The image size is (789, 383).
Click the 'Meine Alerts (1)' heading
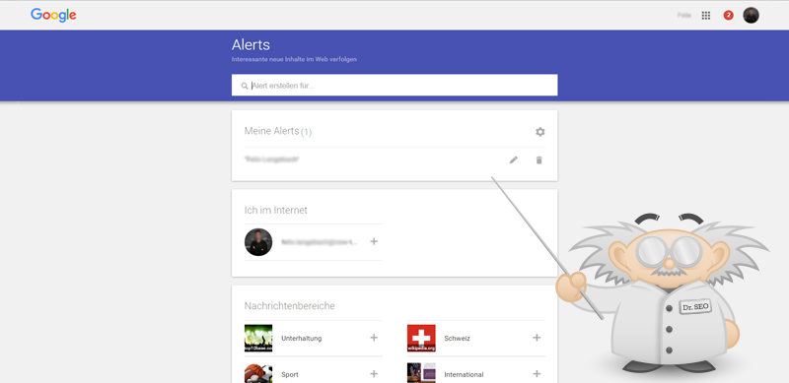(x=278, y=132)
